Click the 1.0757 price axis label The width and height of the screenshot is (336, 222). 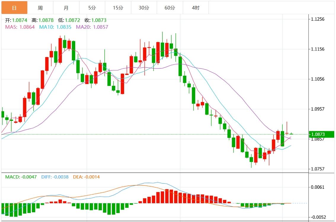318,169
